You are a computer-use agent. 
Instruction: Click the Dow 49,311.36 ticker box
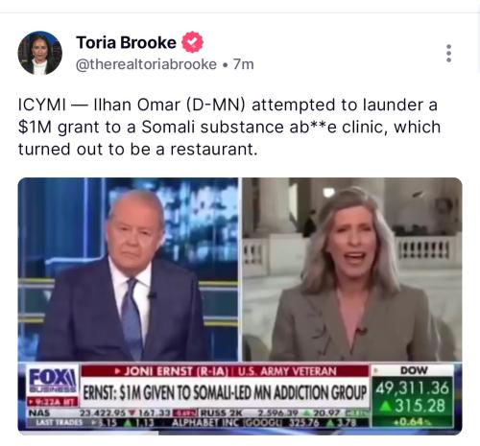tap(413, 396)
